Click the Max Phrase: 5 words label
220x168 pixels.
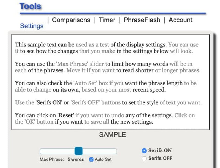click(62, 160)
